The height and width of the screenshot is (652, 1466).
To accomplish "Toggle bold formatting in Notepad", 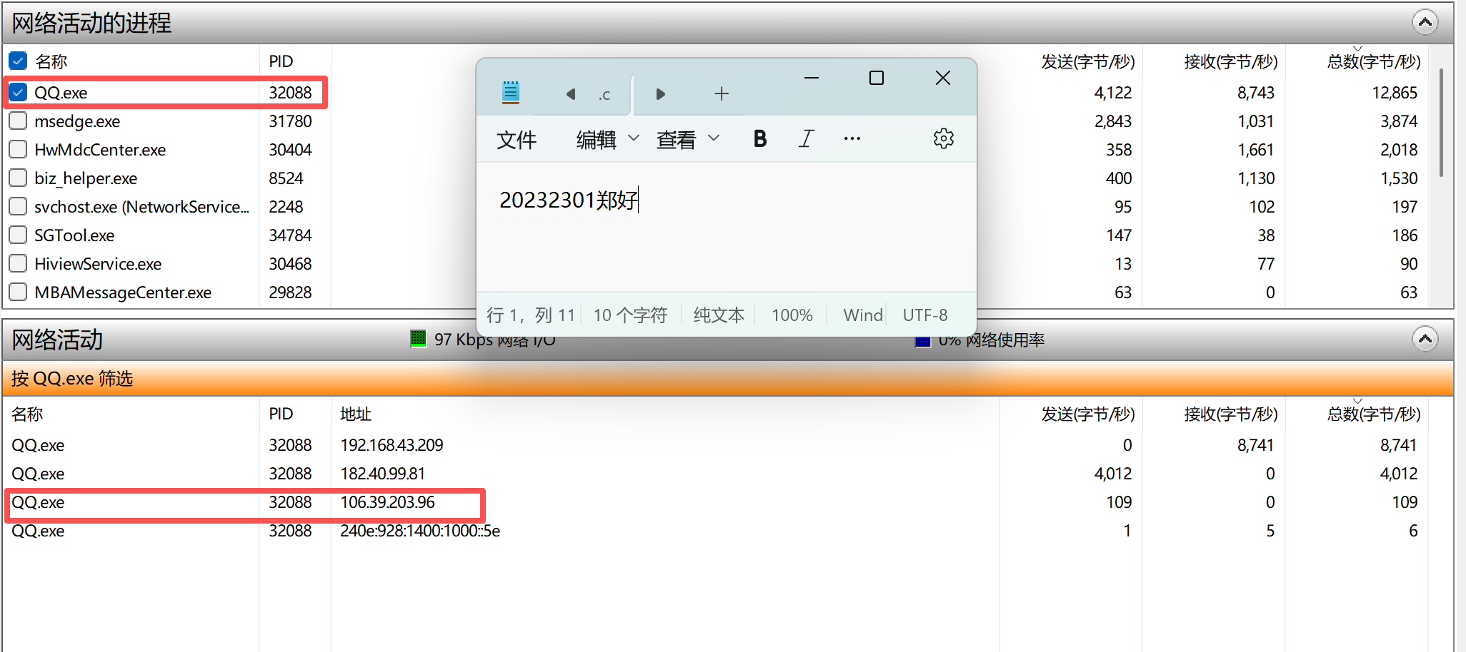I will pyautogui.click(x=760, y=139).
